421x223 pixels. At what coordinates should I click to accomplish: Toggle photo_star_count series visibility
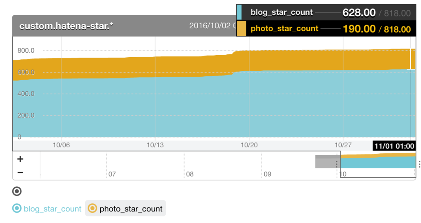click(x=125, y=209)
